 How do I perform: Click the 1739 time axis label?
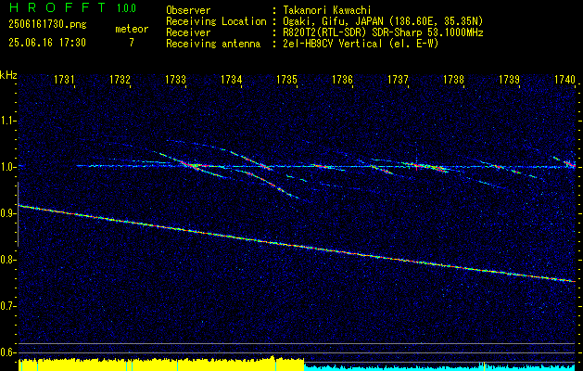pos(509,80)
